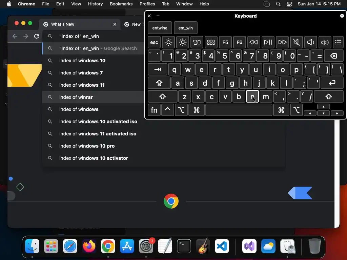Select suggestion "index of windows 7"
Screen dimensions: 347x260
click(93, 73)
